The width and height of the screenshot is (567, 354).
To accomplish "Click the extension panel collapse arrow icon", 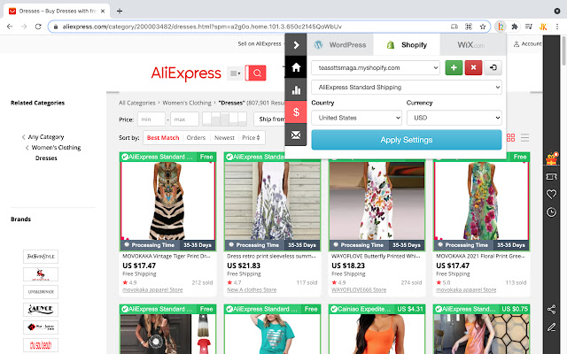I will 296,45.
